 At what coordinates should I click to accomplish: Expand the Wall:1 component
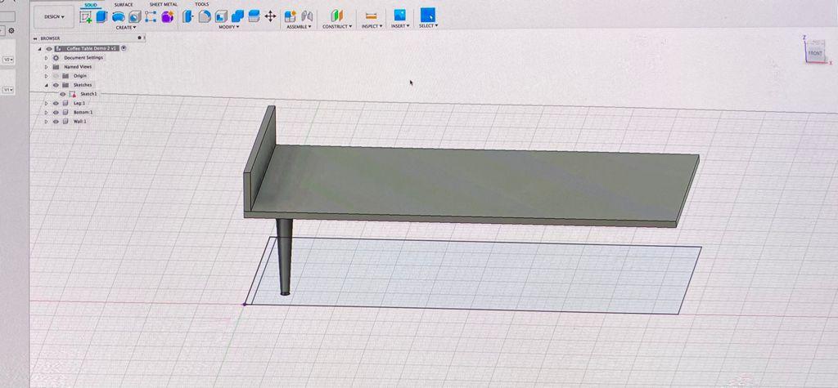tap(46, 122)
